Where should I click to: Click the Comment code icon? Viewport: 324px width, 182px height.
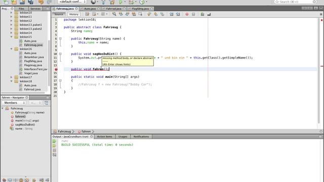(202, 14)
